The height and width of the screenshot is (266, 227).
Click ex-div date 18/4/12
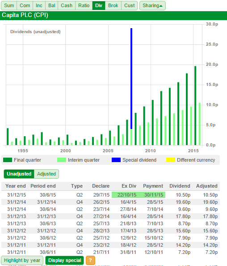coord(128,245)
